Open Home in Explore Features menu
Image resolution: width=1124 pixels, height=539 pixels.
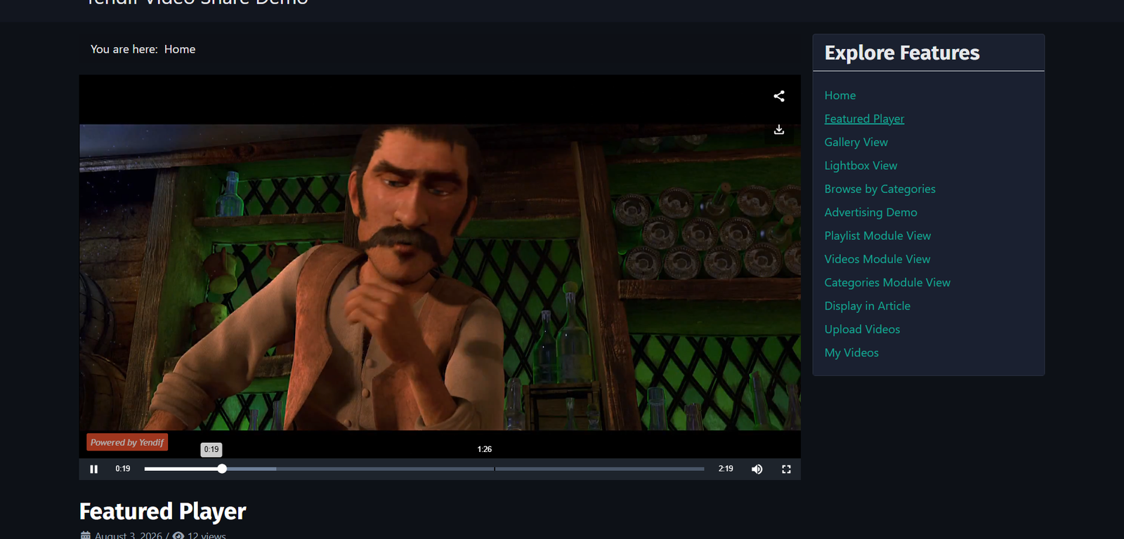point(840,95)
